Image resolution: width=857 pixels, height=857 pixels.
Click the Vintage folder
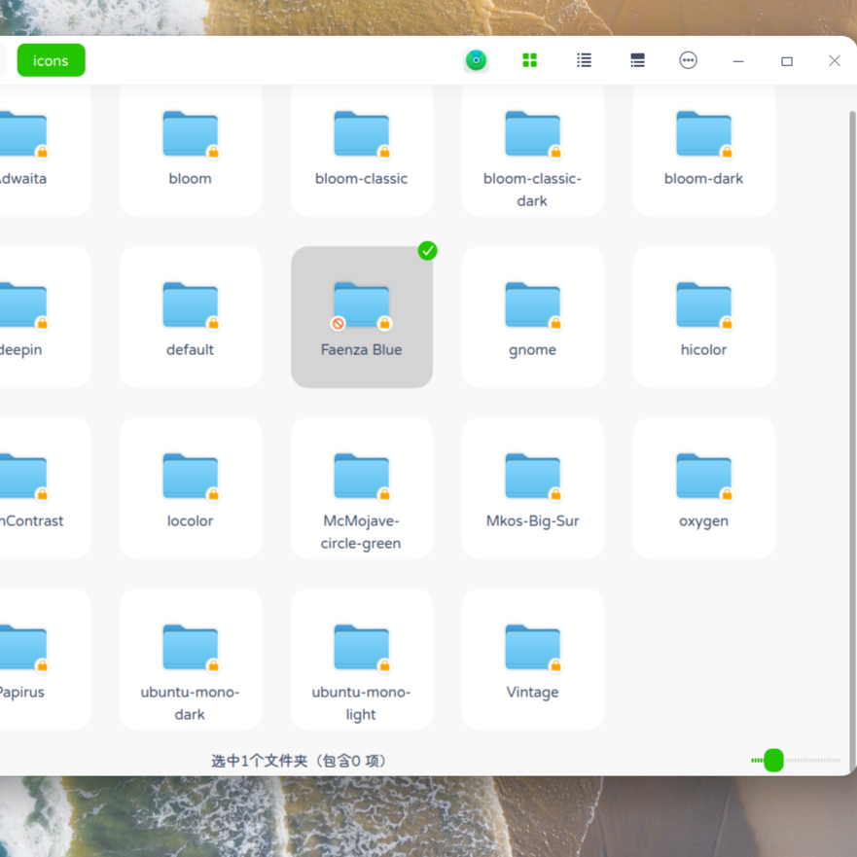532,649
